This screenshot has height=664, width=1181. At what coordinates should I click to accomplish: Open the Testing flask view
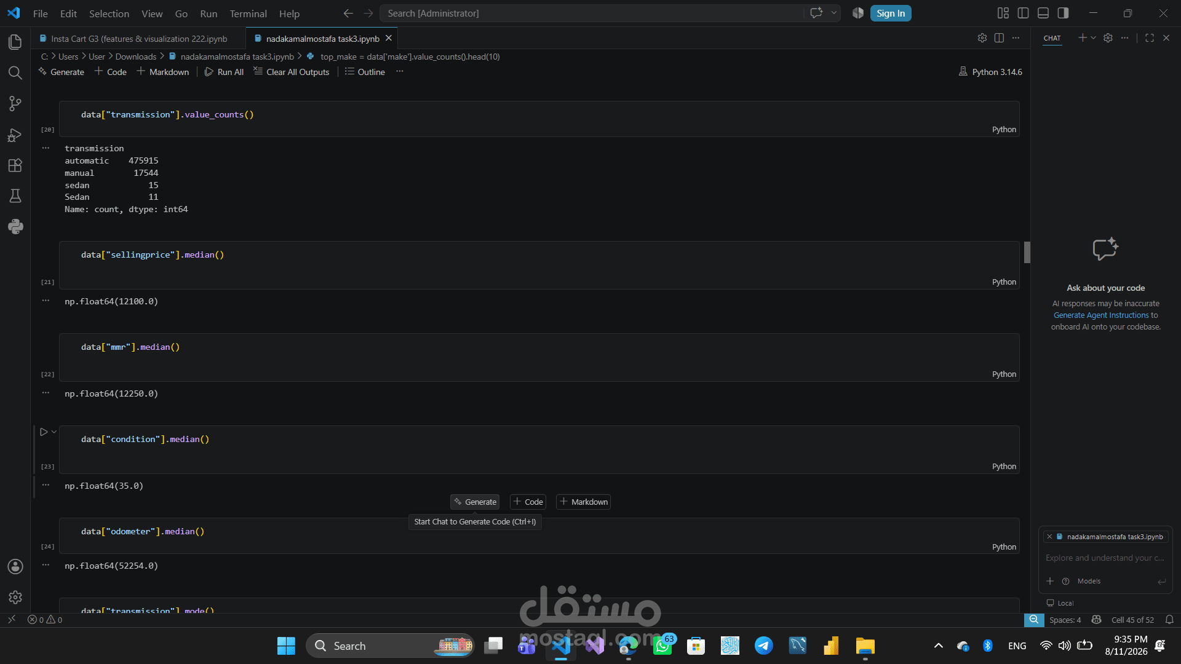coord(15,196)
